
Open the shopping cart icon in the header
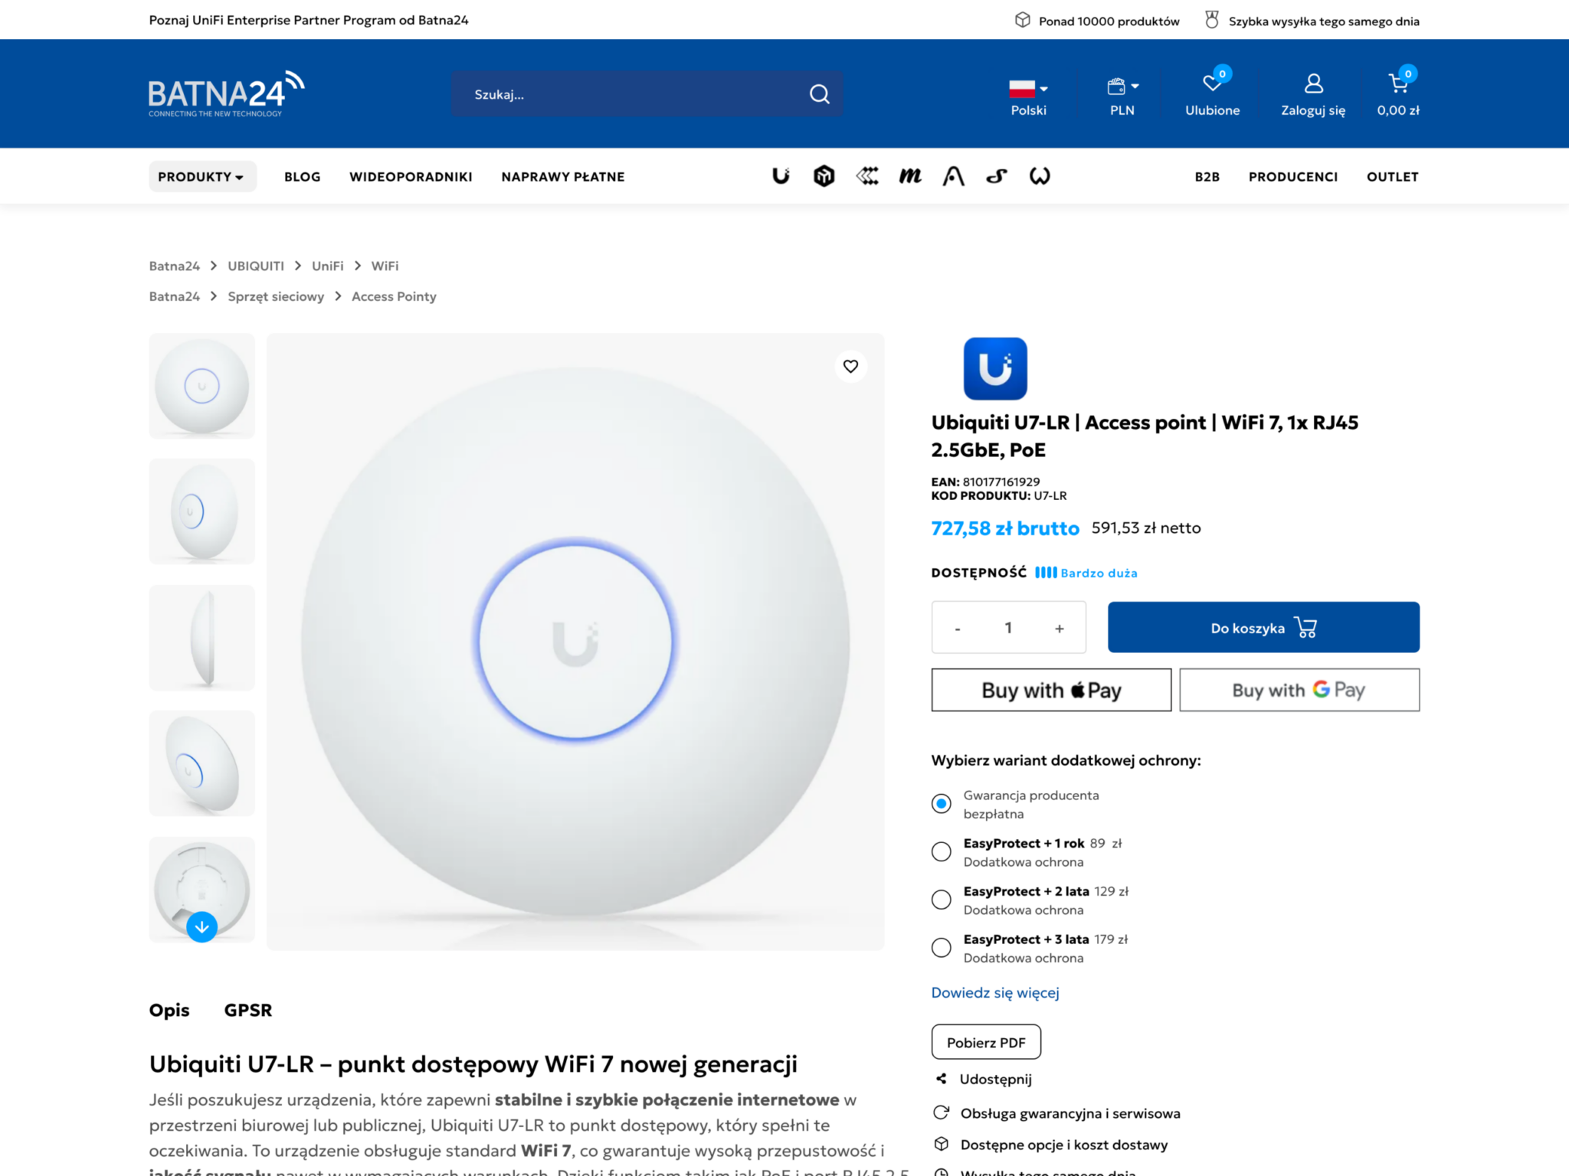[1397, 83]
